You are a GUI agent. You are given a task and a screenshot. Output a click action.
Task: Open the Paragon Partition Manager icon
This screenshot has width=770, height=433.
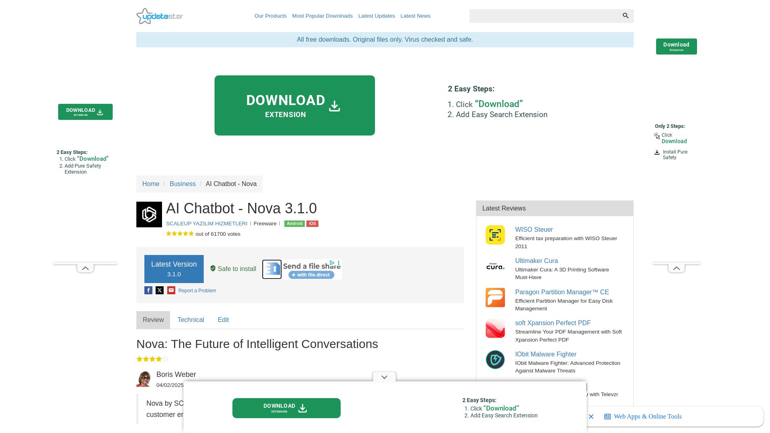(495, 297)
